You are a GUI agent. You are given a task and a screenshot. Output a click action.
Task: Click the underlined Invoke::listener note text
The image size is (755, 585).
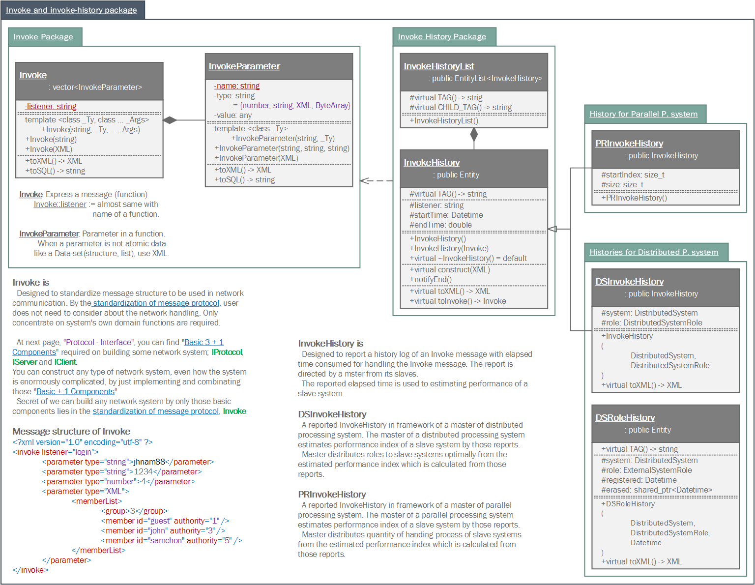(x=60, y=204)
